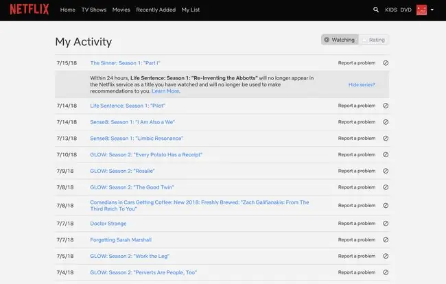Switch to the Rating view
Image resolution: width=446 pixels, height=284 pixels.
pos(374,40)
